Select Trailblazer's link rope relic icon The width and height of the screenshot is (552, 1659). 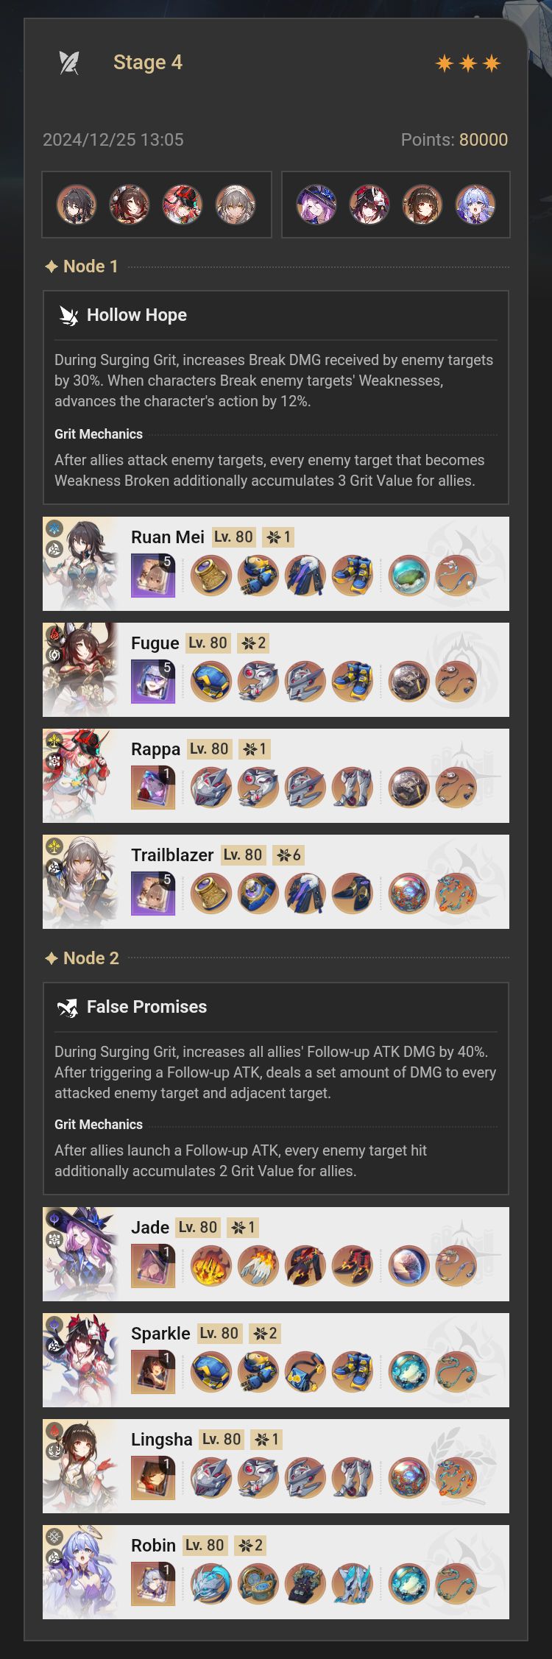tap(456, 894)
